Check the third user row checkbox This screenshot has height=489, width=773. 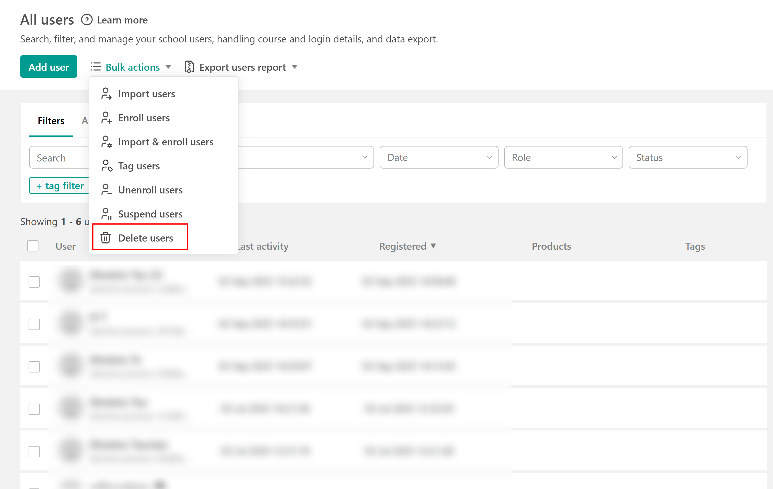click(34, 367)
